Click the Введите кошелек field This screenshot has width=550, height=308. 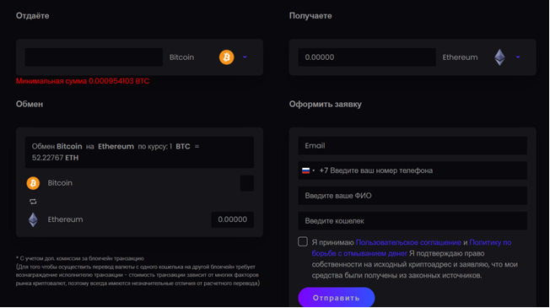click(412, 221)
